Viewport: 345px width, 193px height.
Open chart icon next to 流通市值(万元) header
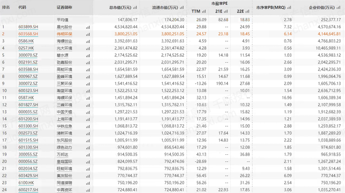[182, 8]
